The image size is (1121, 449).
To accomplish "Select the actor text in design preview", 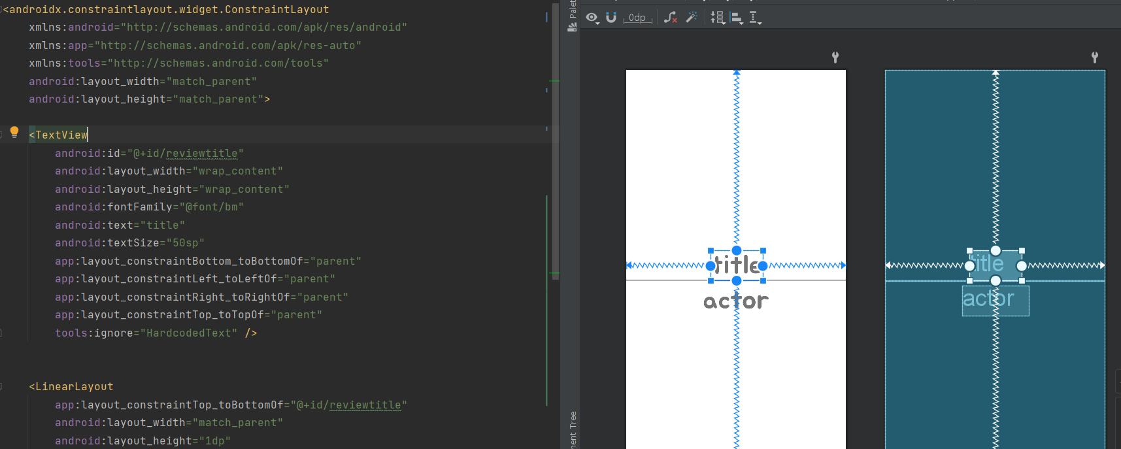I will point(736,301).
